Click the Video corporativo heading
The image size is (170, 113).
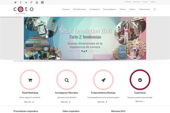click(x=71, y=111)
